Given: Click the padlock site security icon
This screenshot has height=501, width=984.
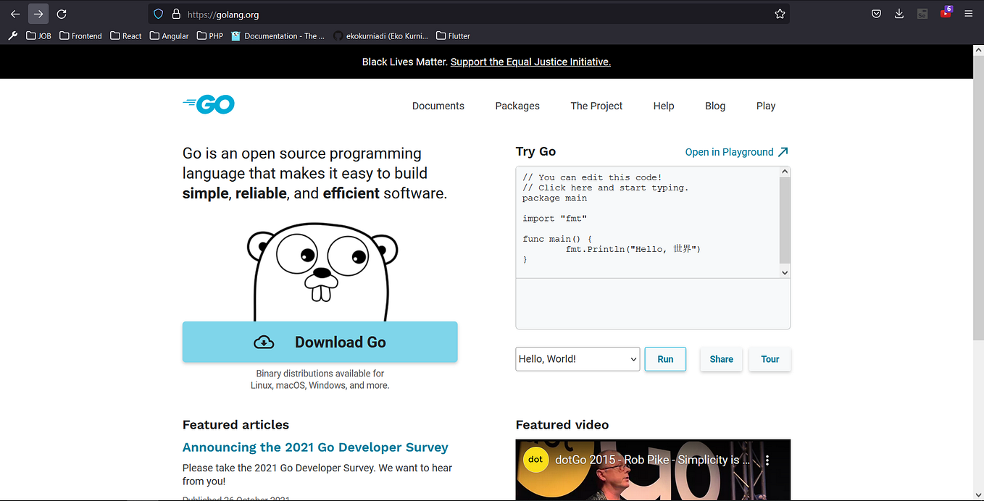Looking at the screenshot, I should [176, 14].
